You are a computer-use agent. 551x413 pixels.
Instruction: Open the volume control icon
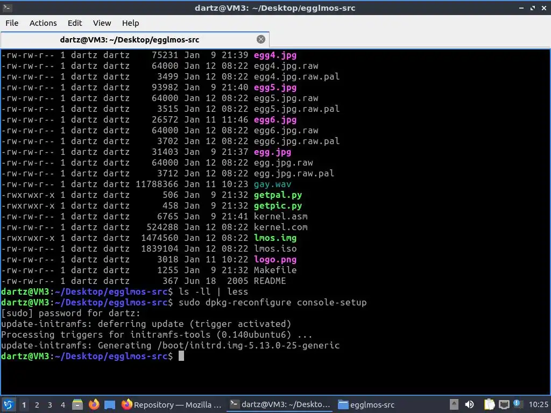pyautogui.click(x=469, y=404)
